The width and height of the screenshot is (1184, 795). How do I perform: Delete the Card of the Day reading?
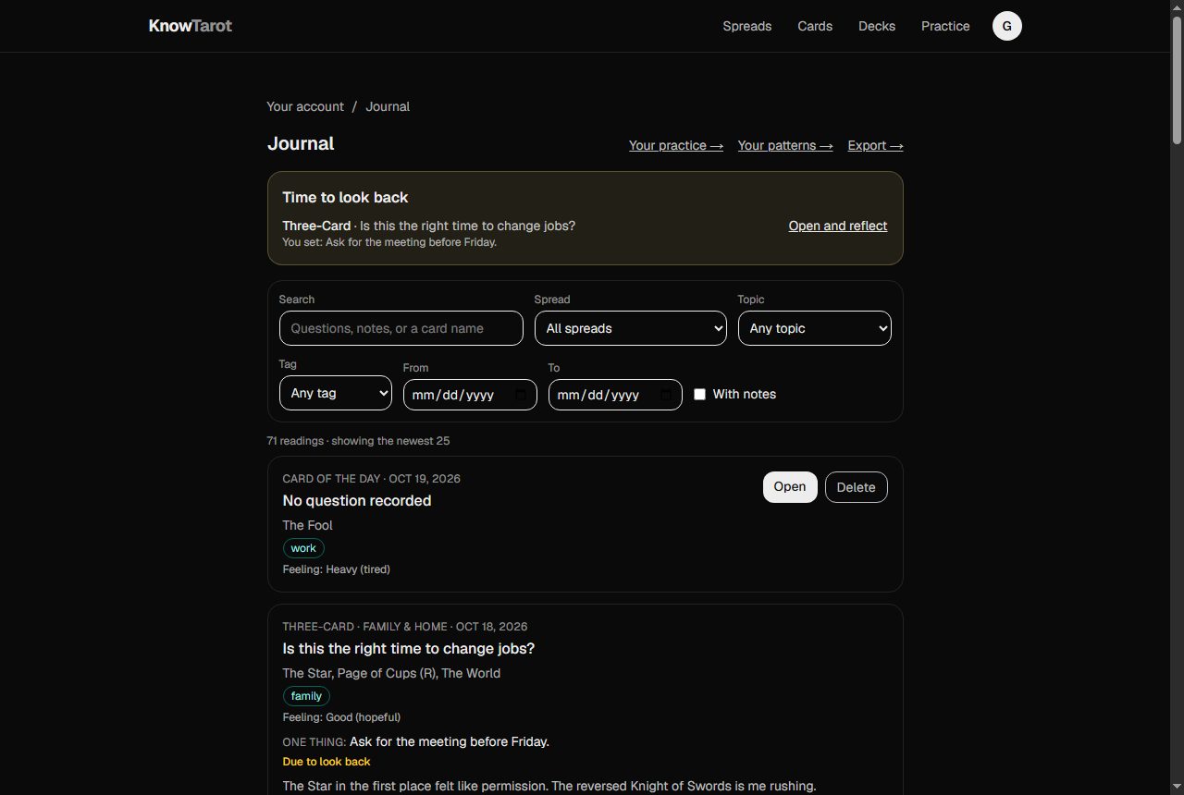[x=857, y=487]
